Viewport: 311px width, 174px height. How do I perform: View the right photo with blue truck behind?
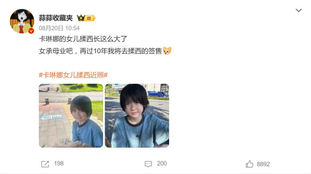click(137, 116)
